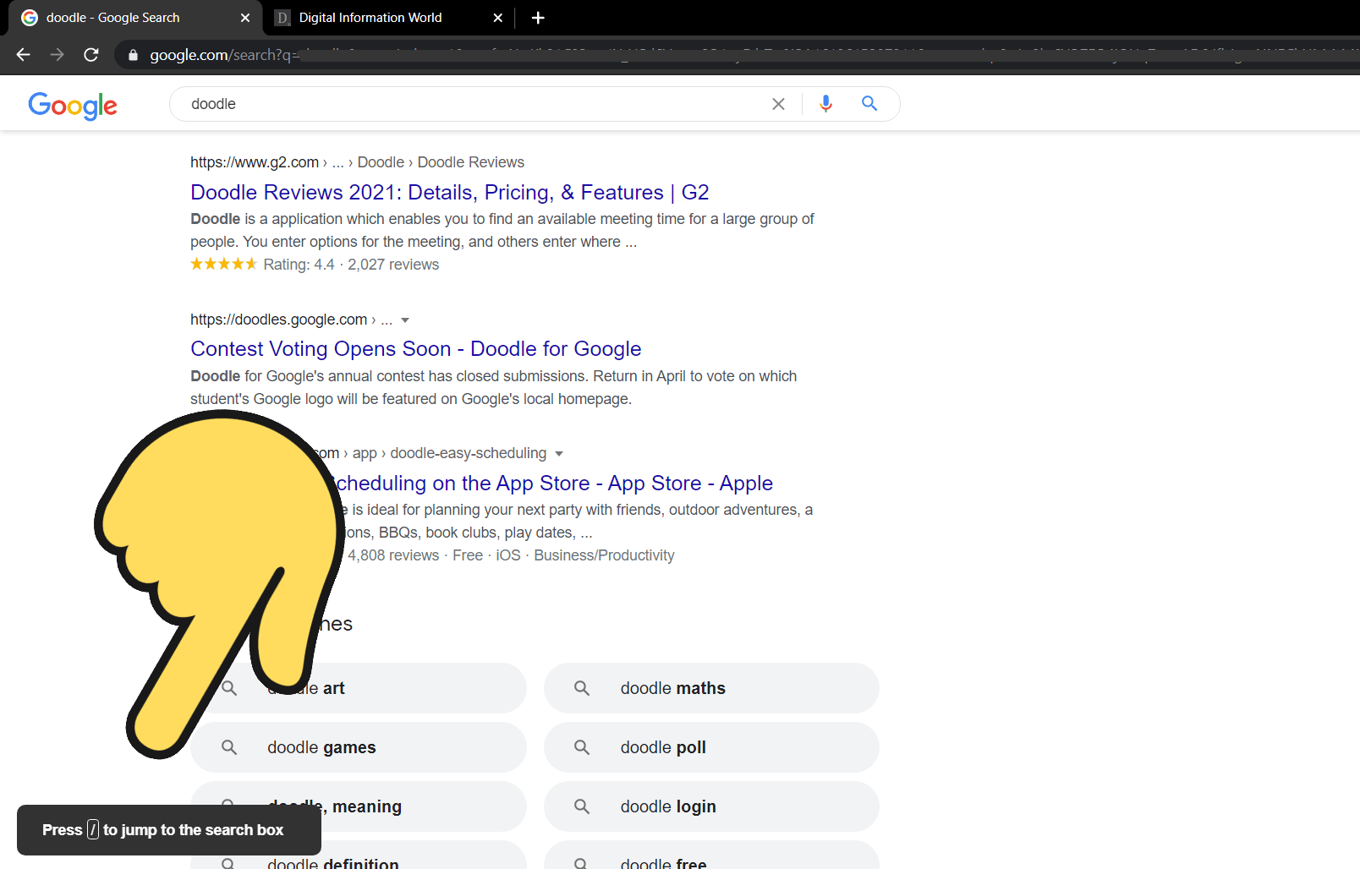
Task: Click the 4,808 reviews text
Action: (x=393, y=555)
